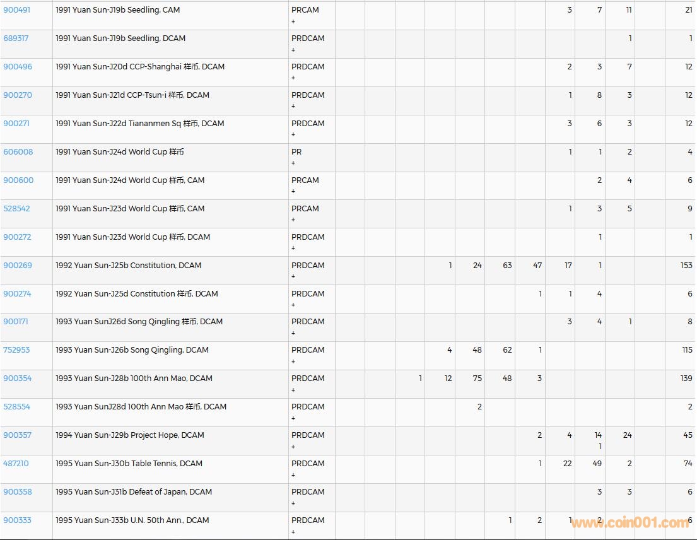697x540 pixels.
Task: Click the 689317 ID link
Action: 16,38
